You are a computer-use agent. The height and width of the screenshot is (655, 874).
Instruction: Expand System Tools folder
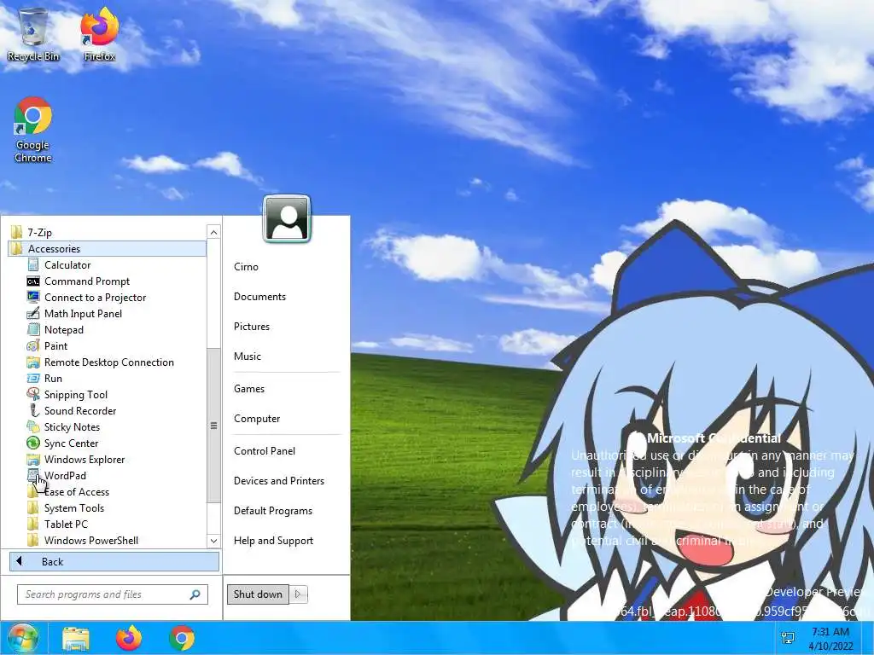[74, 508]
